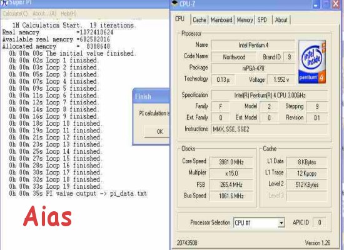This screenshot has width=344, height=250.
Task: Click the 'PI value output -> pi_data.txt' line
Action: click(x=78, y=194)
